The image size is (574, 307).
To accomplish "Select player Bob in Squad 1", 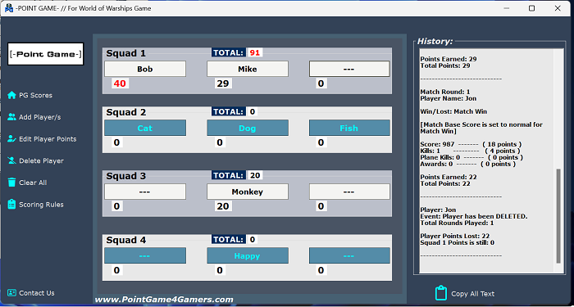I will click(145, 69).
